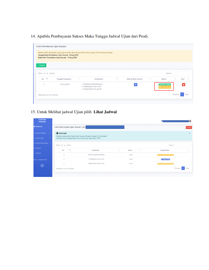Open Informasi in the sidebar
Screen dimensions: 209x270
tap(38, 153)
